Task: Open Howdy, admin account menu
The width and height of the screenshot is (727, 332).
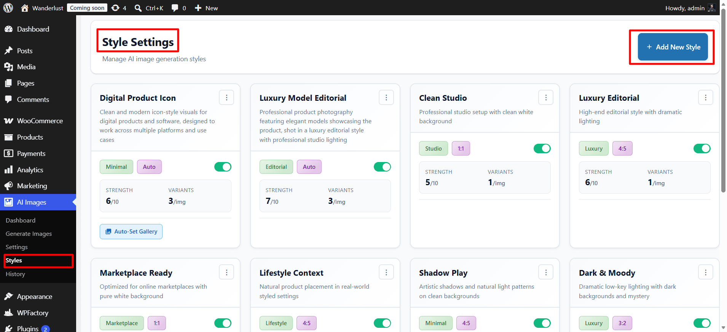Action: point(690,8)
